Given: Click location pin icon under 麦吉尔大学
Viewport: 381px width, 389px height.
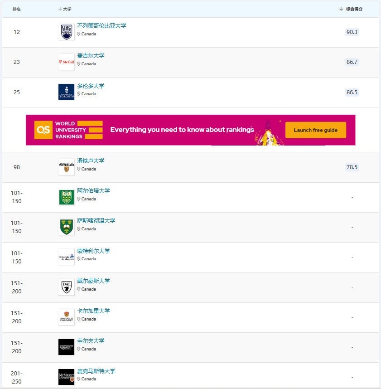Looking at the screenshot, I should (78, 64).
